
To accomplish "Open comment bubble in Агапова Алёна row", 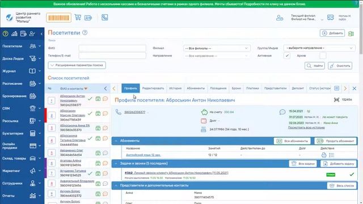I will click(x=105, y=163).
